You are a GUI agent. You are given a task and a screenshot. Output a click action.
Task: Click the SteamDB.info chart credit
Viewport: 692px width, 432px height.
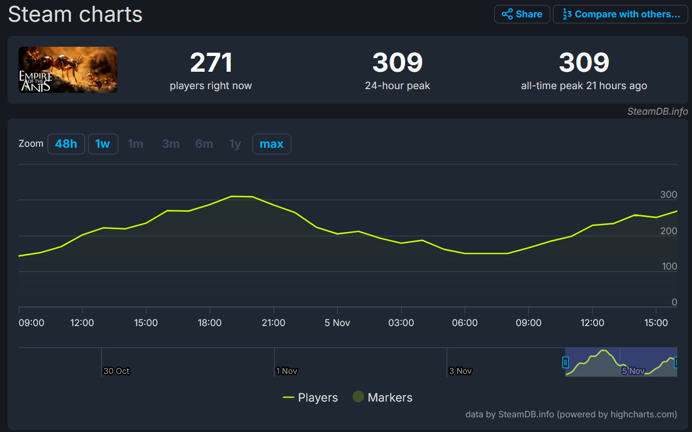[657, 111]
